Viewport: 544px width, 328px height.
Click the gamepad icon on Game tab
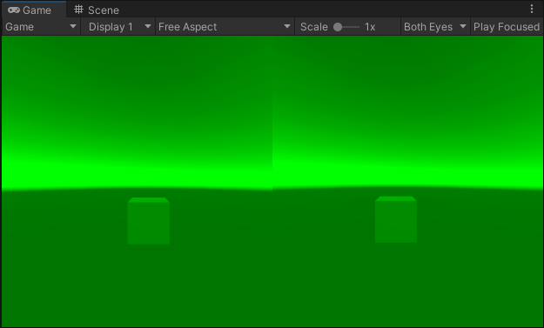(14, 10)
